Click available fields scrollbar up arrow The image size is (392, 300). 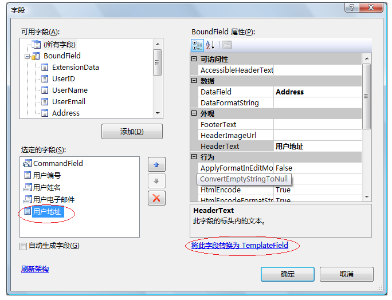tap(158, 44)
